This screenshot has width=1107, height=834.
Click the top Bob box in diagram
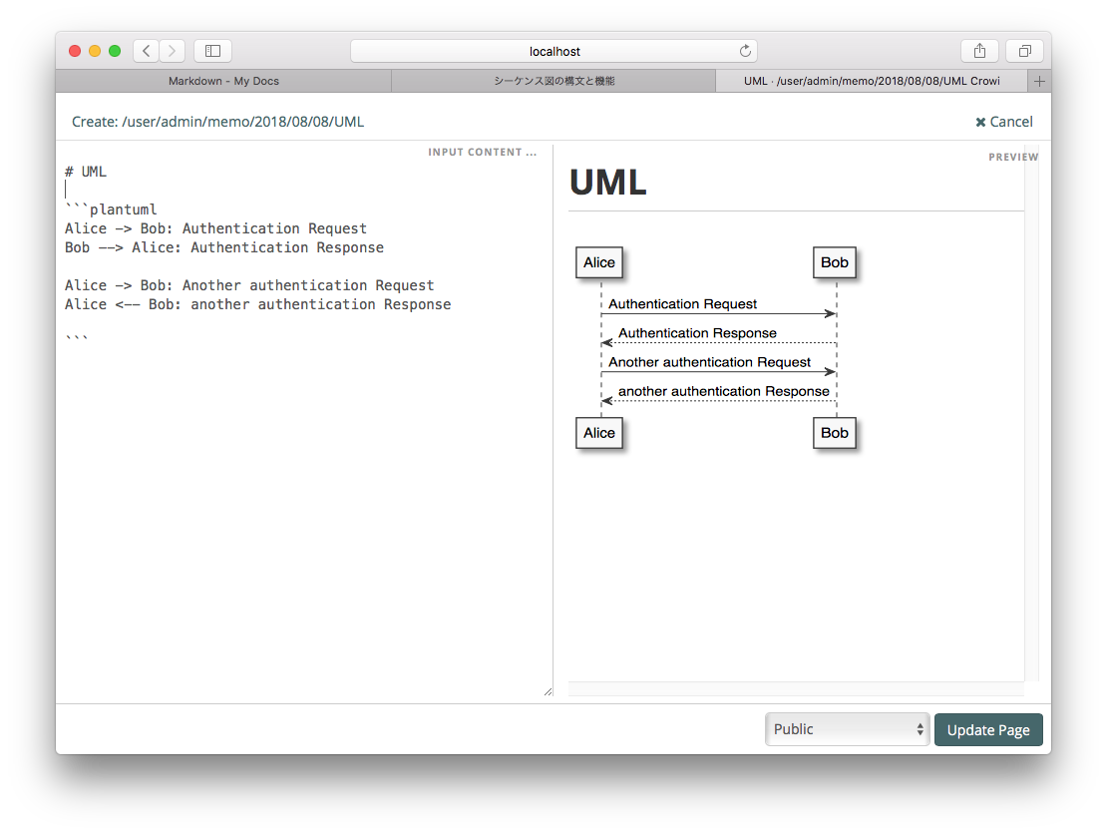835,262
